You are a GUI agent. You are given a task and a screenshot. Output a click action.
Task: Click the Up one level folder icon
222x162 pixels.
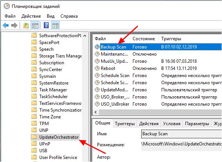tap(26, 26)
